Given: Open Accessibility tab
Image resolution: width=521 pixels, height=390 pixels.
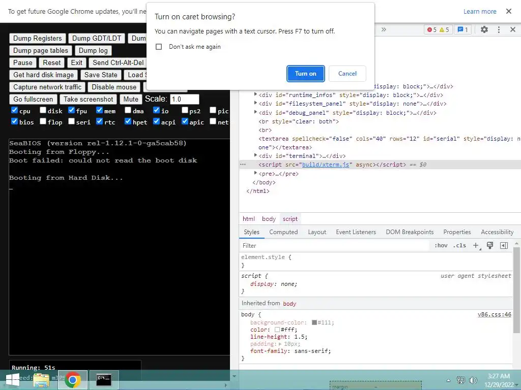Looking at the screenshot, I should [497, 232].
